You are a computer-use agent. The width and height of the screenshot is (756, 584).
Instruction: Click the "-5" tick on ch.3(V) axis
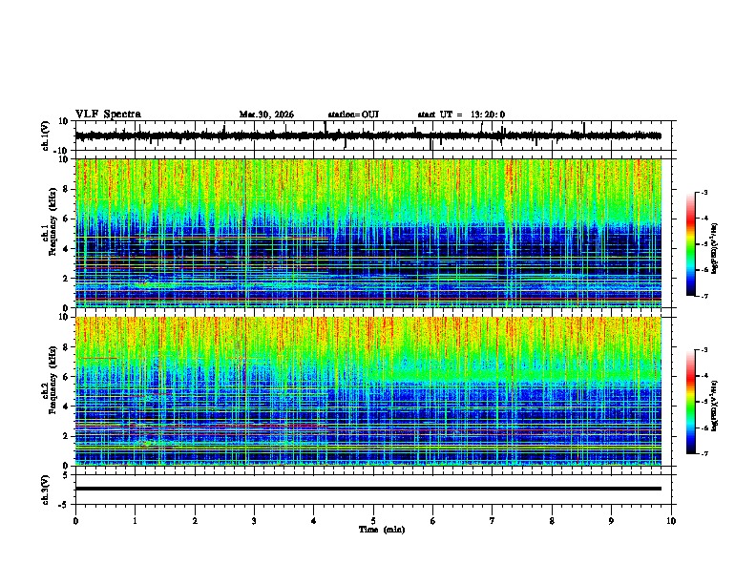tap(64, 505)
